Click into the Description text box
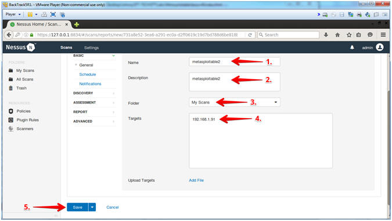 coord(235,82)
